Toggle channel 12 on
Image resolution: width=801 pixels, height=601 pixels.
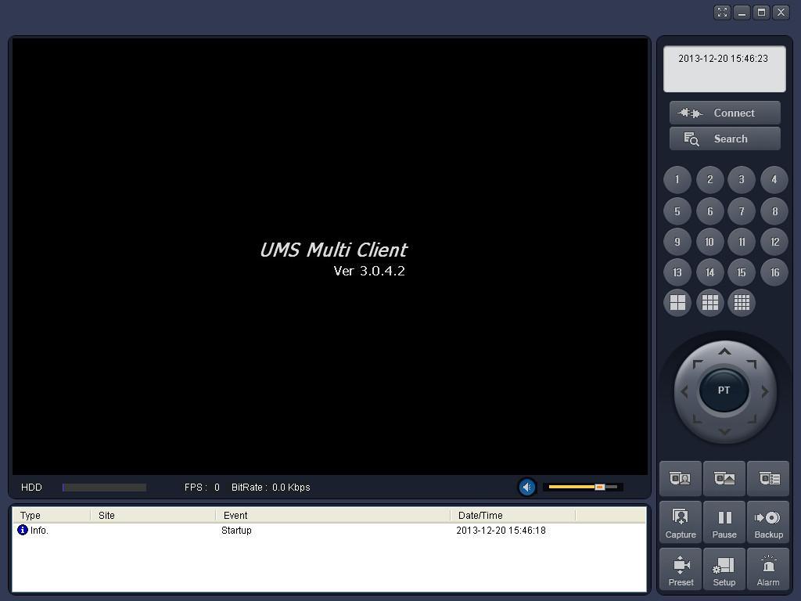[x=773, y=241]
